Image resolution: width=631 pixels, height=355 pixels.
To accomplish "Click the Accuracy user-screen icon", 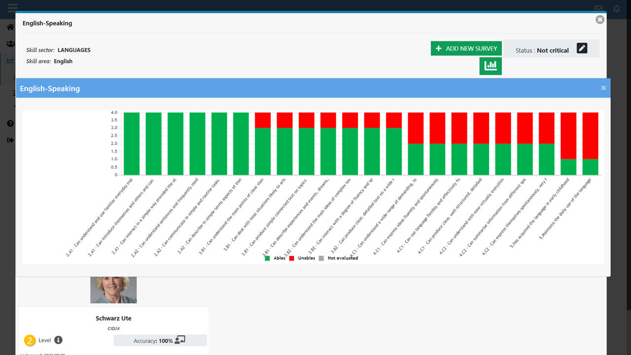I will click(180, 340).
